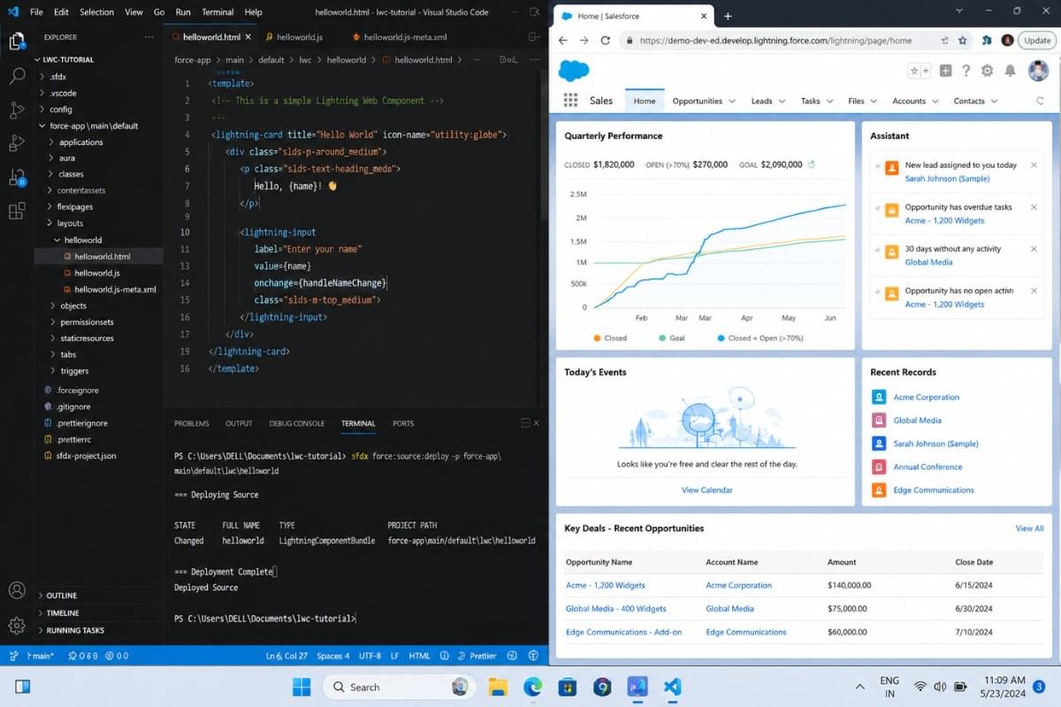This screenshot has height=707, width=1061.
Task: Open the Salesforce App Launcher grid
Action: pyautogui.click(x=570, y=101)
